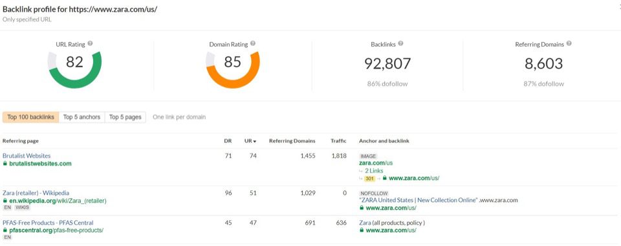Screen dimensions: 621x246
Task: Click Zara anchor text in PFAS row
Action: pyautogui.click(x=365, y=223)
